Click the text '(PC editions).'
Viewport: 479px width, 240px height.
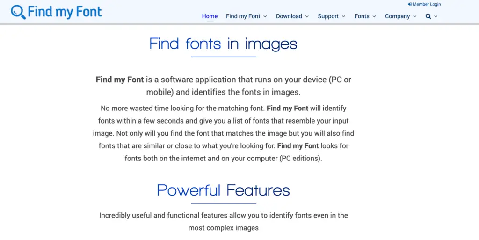pyautogui.click(x=301, y=159)
